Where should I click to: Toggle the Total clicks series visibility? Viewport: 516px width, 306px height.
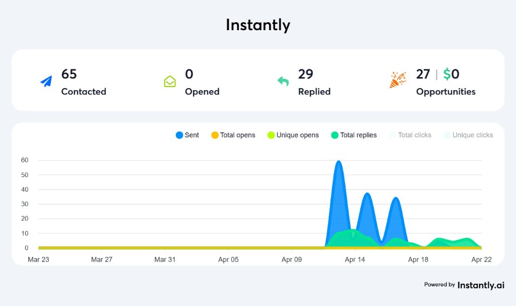click(410, 135)
